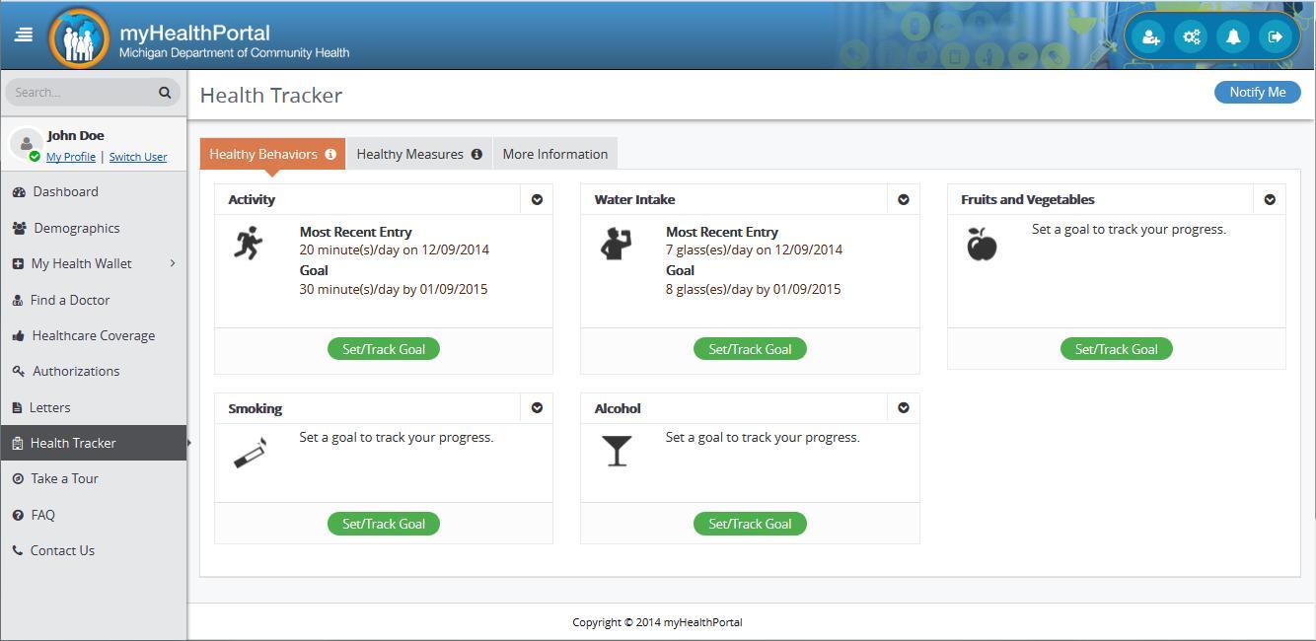This screenshot has width=1316, height=641.
Task: Click Set/Track Goal for Activity
Action: click(384, 349)
